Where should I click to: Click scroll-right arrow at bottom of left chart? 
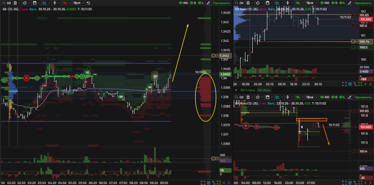point(229,183)
